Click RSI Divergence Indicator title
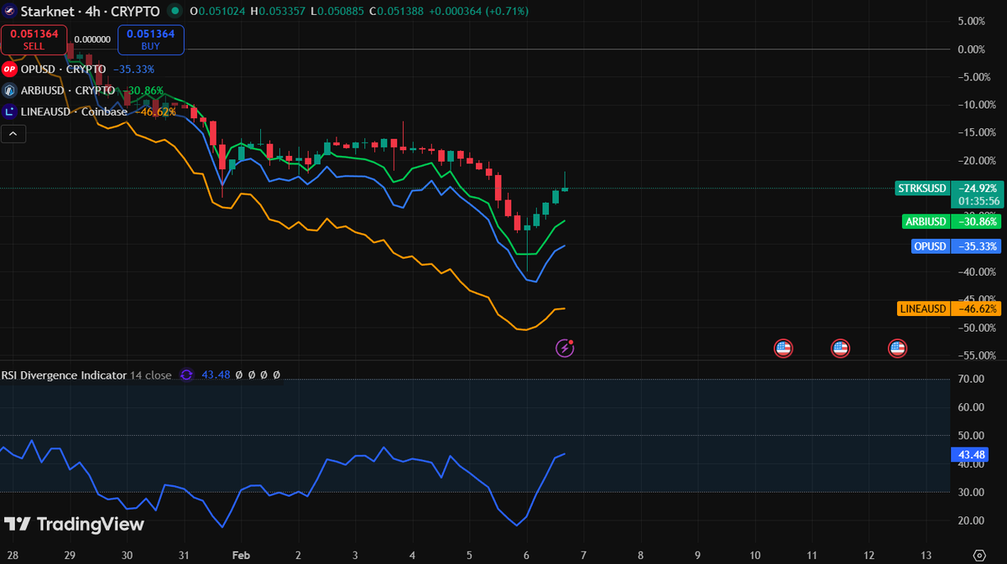Viewport: 1007px width, 564px height. [64, 375]
